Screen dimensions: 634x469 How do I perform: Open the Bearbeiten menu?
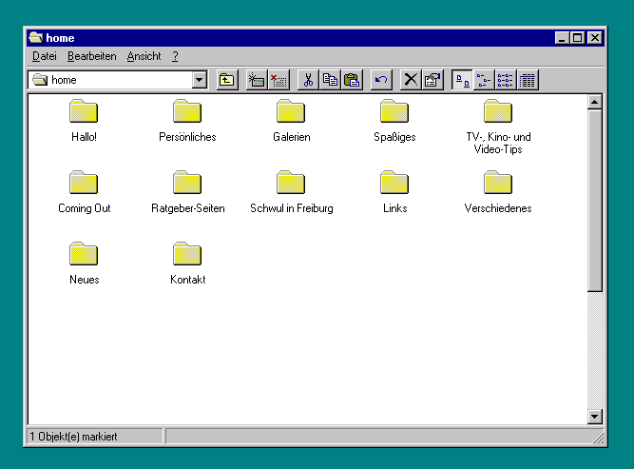click(92, 56)
